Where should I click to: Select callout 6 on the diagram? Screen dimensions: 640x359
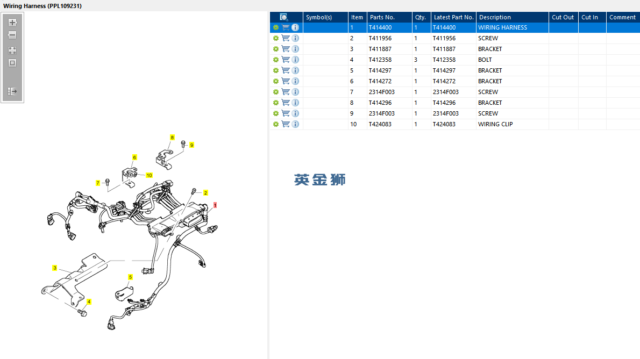tap(134, 157)
